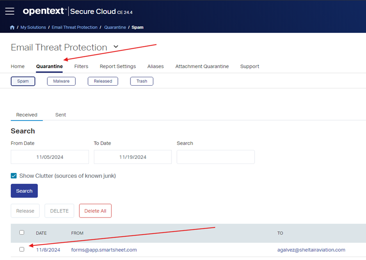Viewport: 366px width, 260px height.
Task: Focus the Search text box
Action: [216, 157]
